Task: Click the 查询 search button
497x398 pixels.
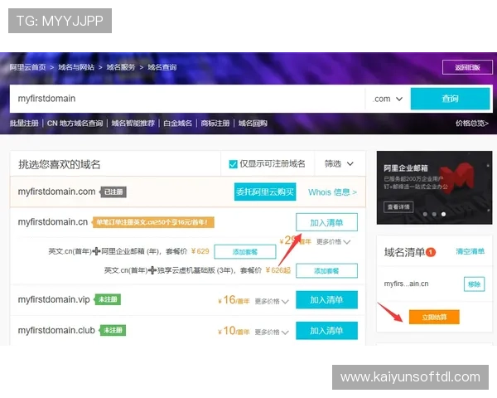Action: [450, 99]
